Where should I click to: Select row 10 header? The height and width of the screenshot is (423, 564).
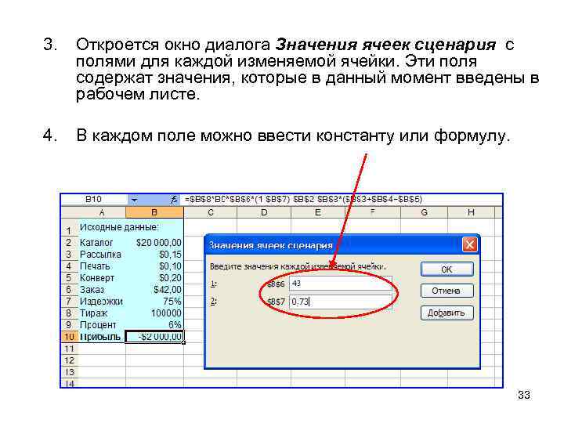(x=69, y=337)
